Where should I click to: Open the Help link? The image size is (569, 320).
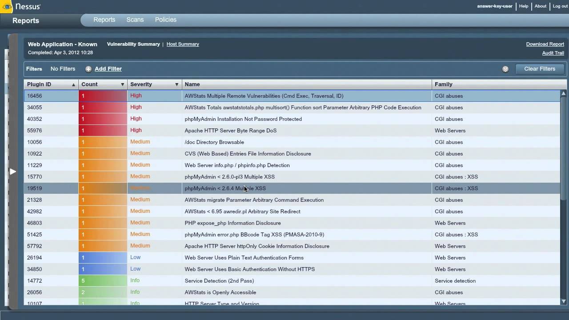click(x=524, y=6)
